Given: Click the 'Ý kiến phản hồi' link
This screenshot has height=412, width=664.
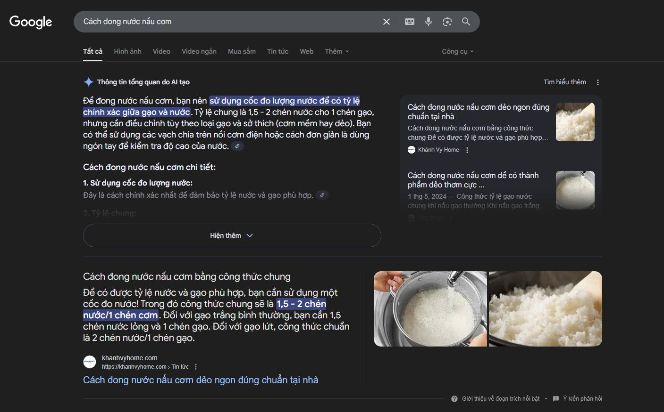Looking at the screenshot, I should [x=582, y=399].
